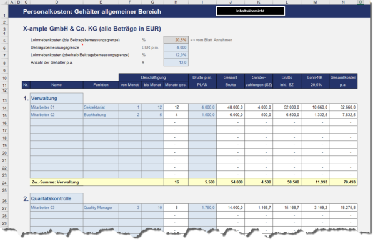This screenshot has width=375, height=244.
Task: Click the Gesamtkosten p.a. column header
Action: click(343, 81)
